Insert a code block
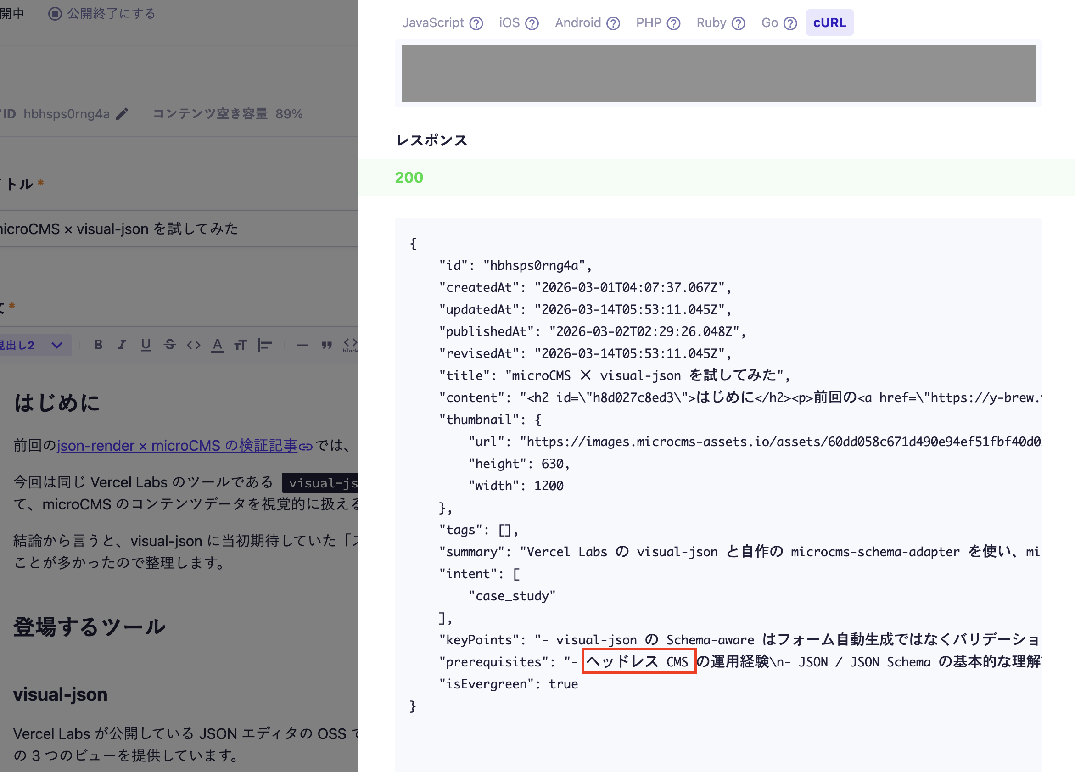Viewport: 1075px width, 772px height. tap(350, 345)
